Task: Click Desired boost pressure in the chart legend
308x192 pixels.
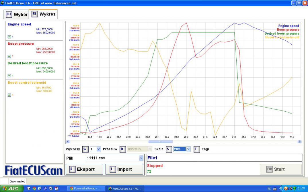Action: click(282, 33)
